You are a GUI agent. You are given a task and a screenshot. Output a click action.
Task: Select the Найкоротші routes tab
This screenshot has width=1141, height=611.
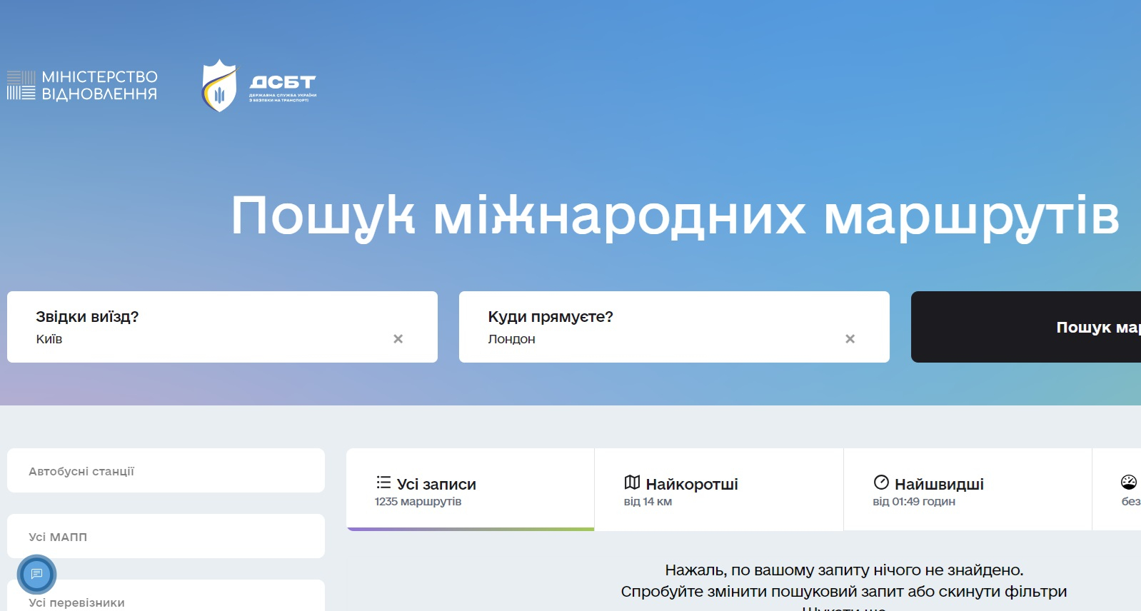click(718, 490)
